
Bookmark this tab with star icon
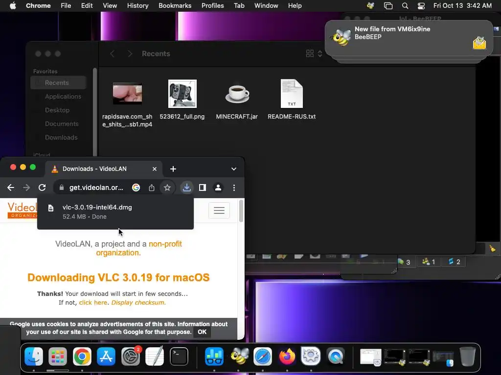(167, 187)
